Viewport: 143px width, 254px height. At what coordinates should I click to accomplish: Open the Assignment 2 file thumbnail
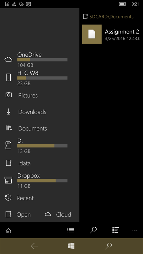tap(92, 34)
